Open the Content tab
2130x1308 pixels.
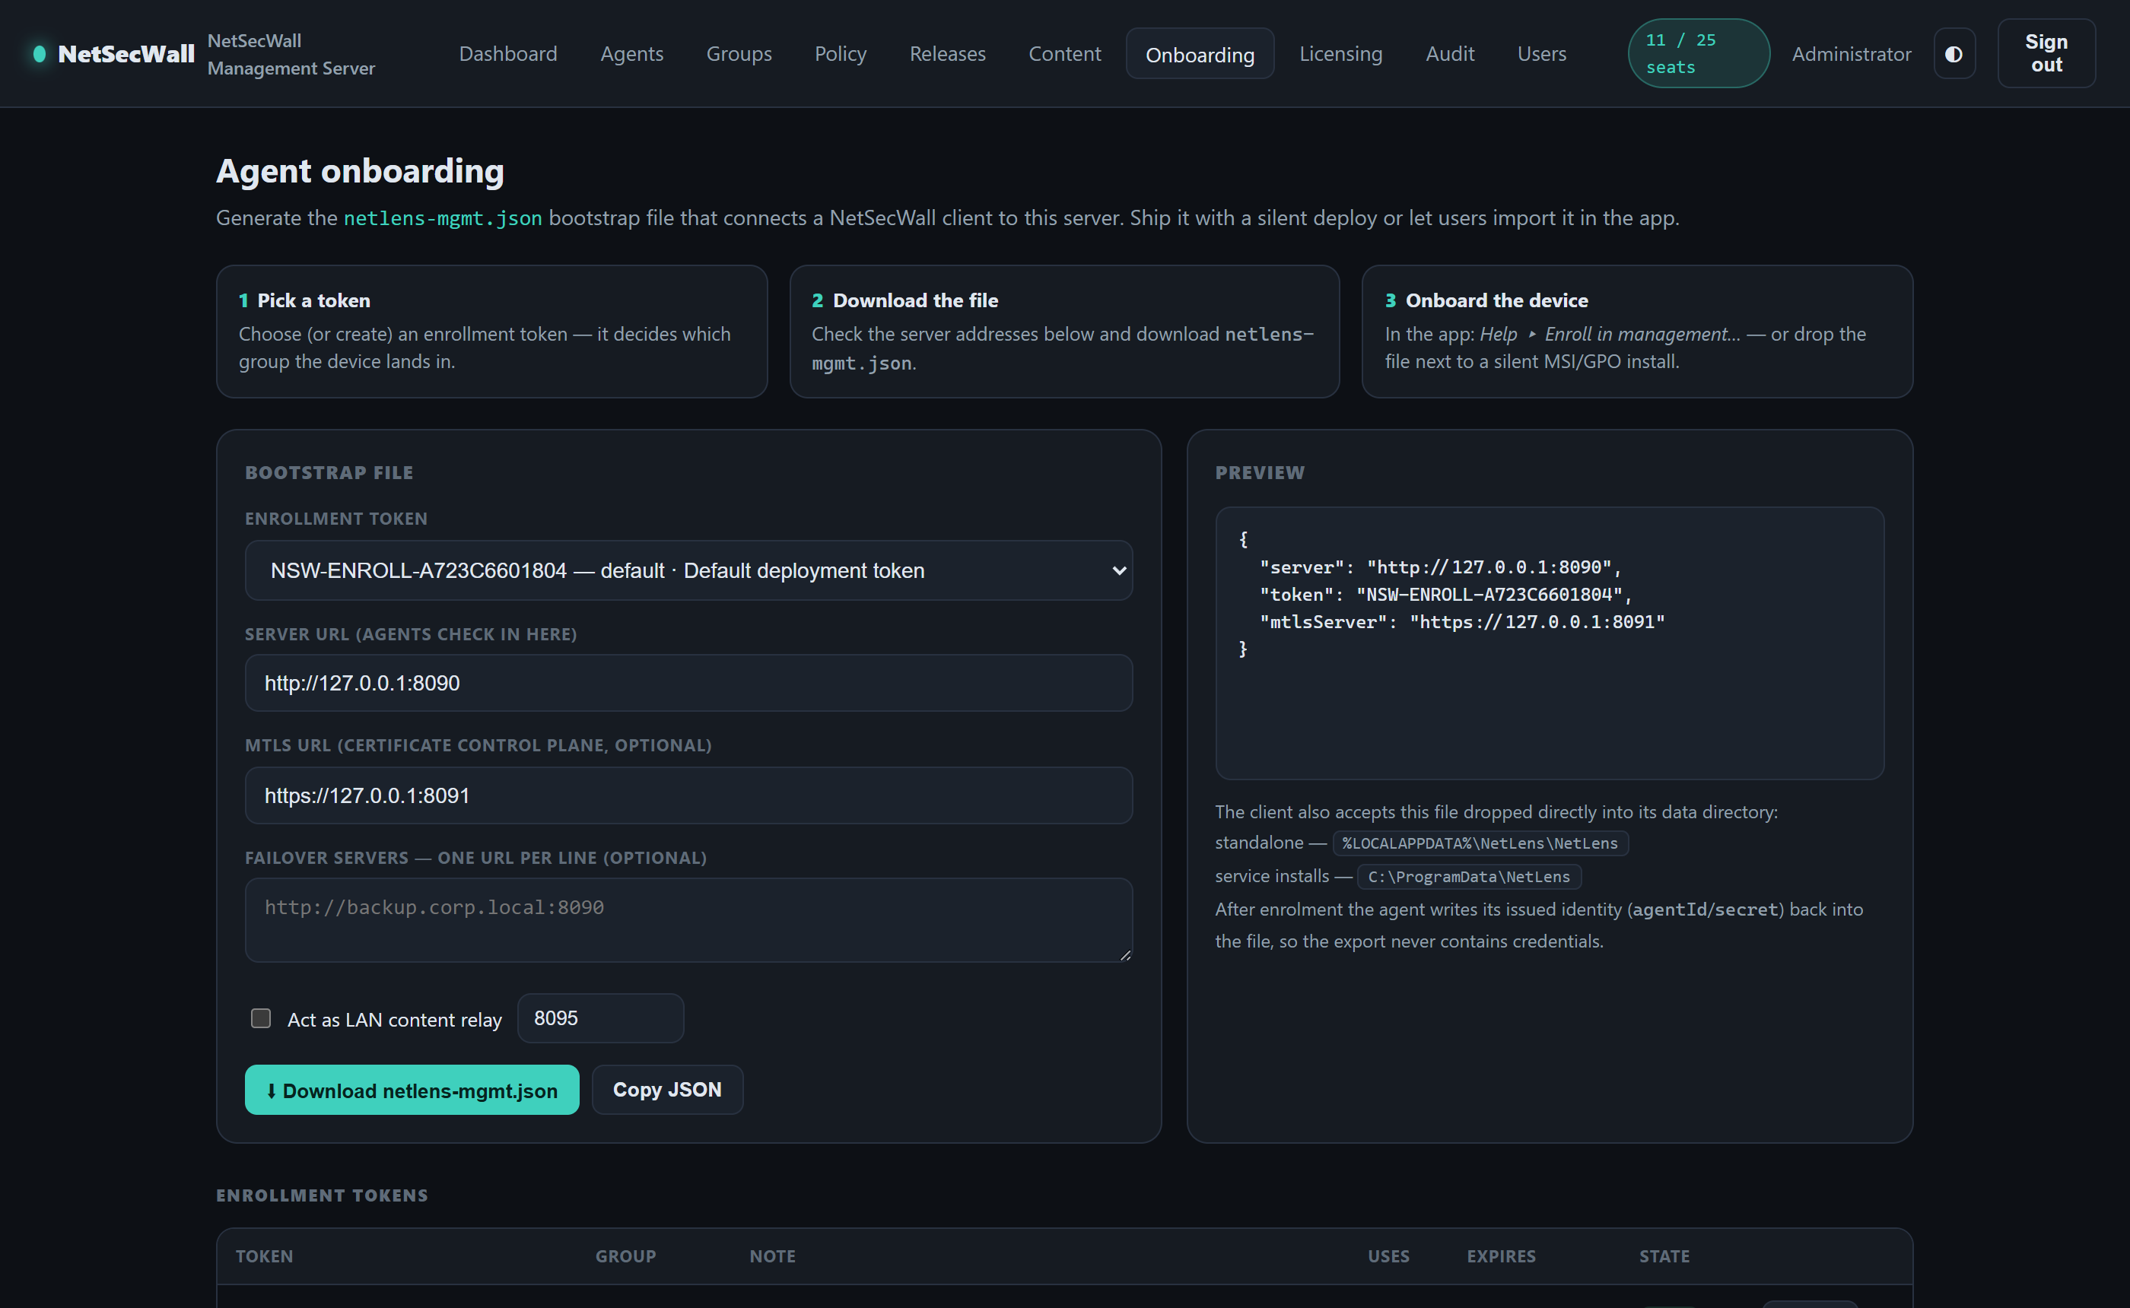click(1064, 54)
